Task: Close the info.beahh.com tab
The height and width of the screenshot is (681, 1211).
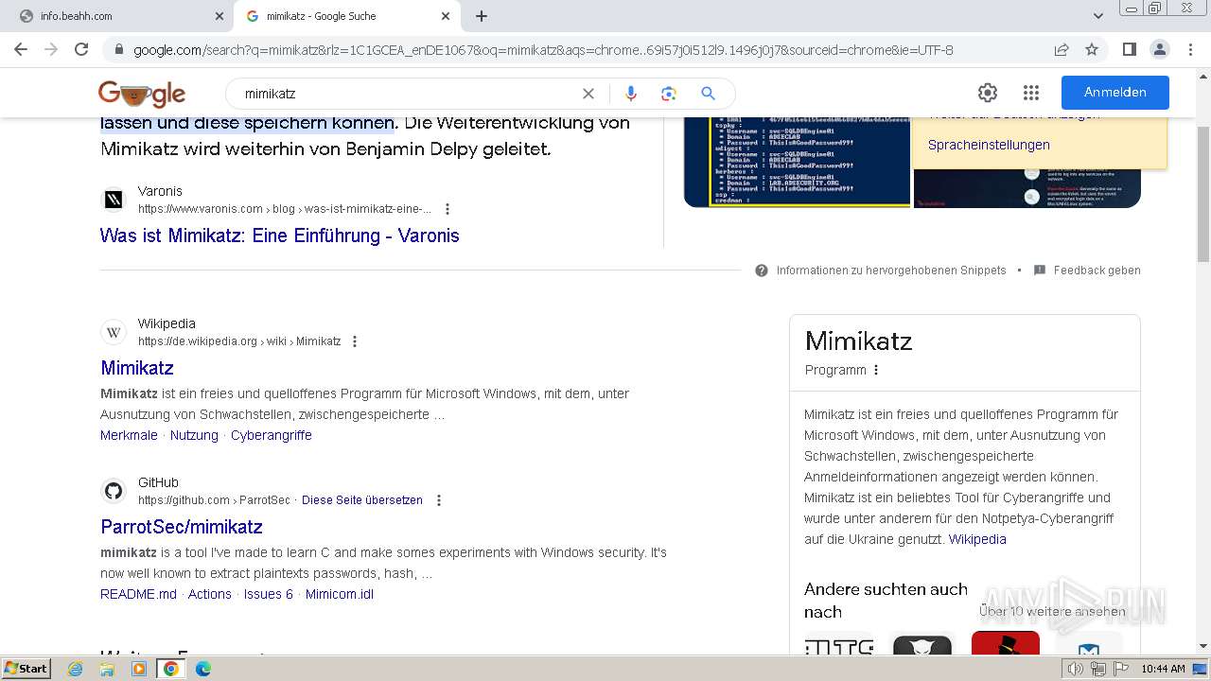Action: [x=219, y=16]
